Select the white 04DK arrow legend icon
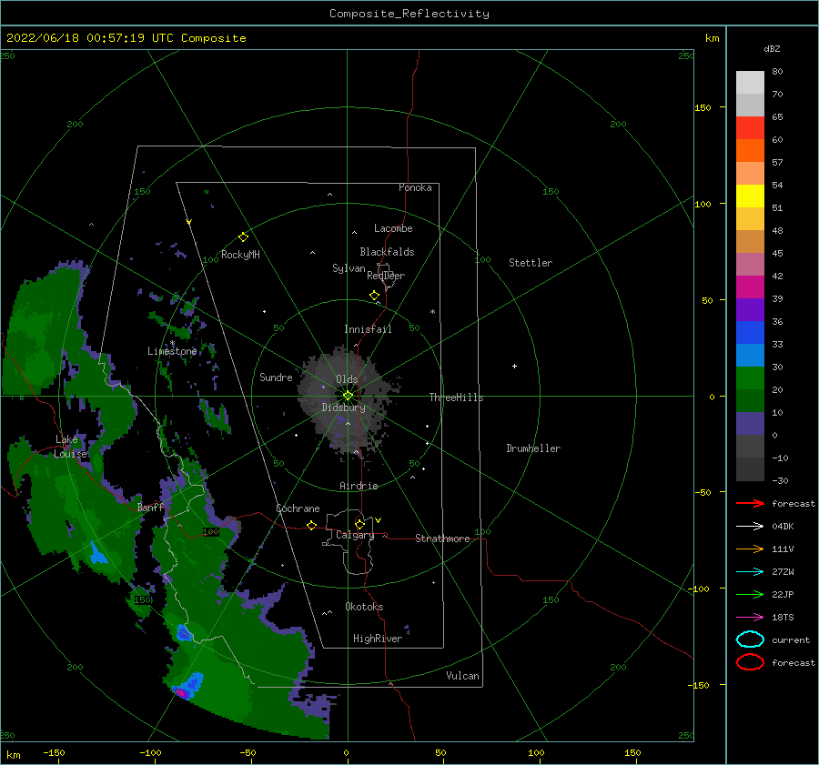Viewport: 819px width, 765px height. [750, 526]
